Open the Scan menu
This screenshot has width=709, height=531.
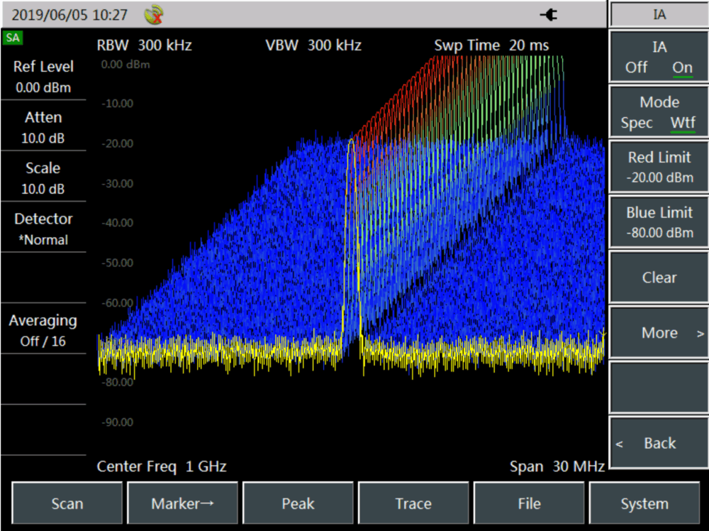point(67,504)
